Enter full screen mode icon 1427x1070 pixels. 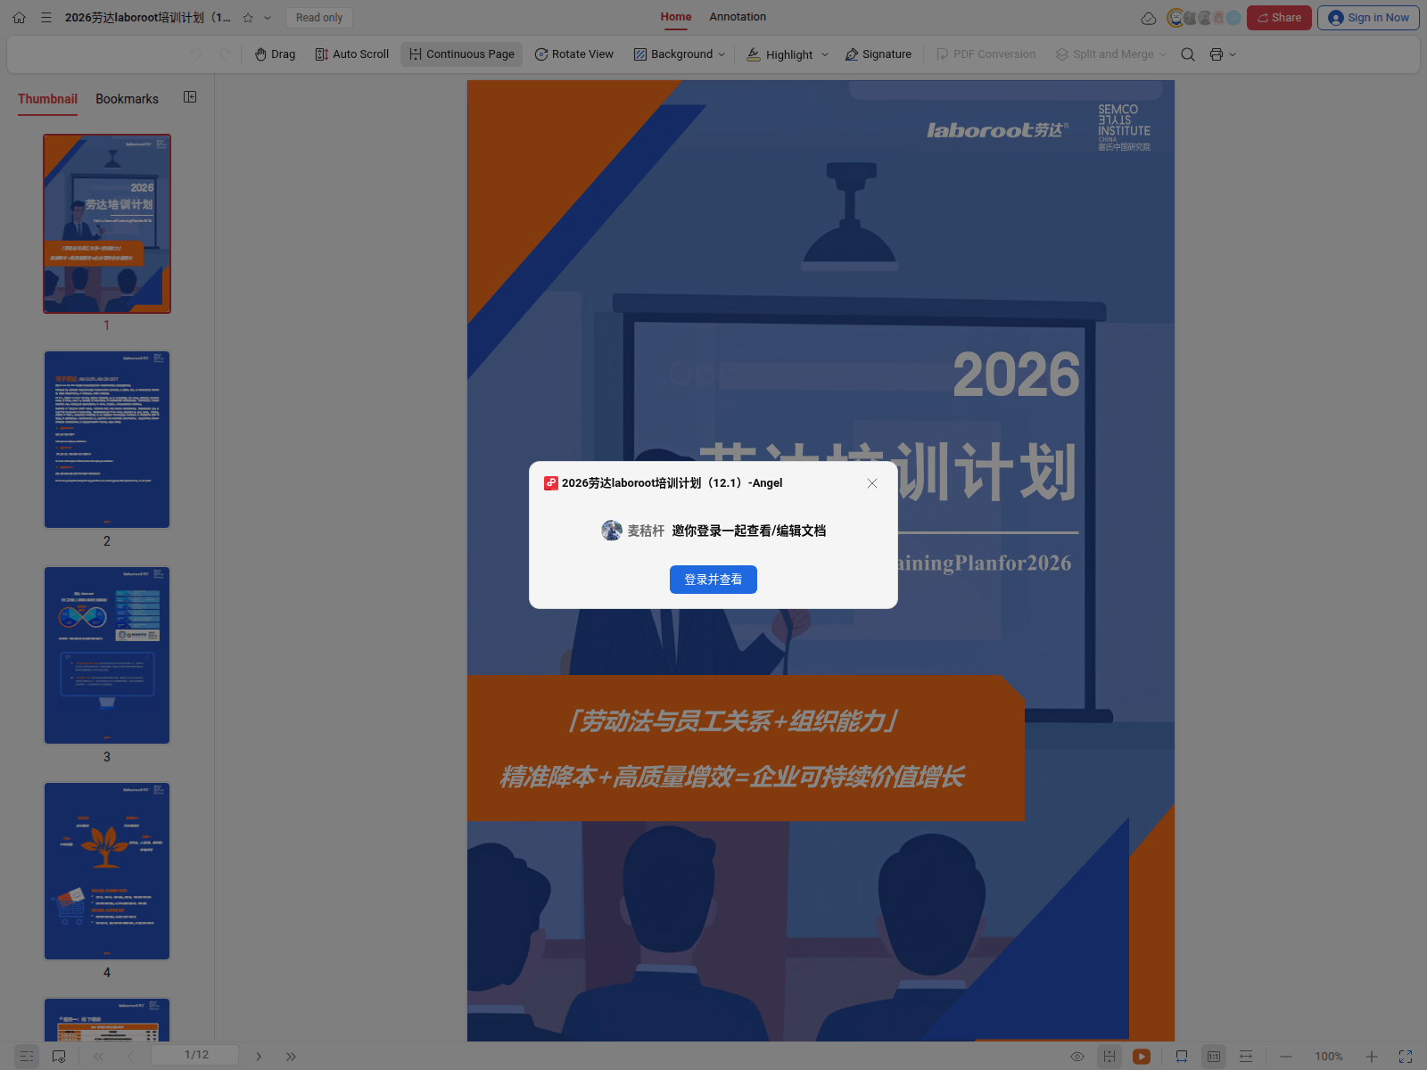point(1406,1056)
